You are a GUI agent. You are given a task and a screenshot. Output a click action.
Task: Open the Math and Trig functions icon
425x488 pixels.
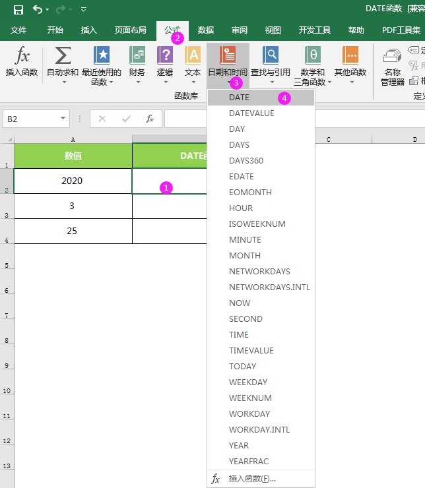(x=313, y=55)
